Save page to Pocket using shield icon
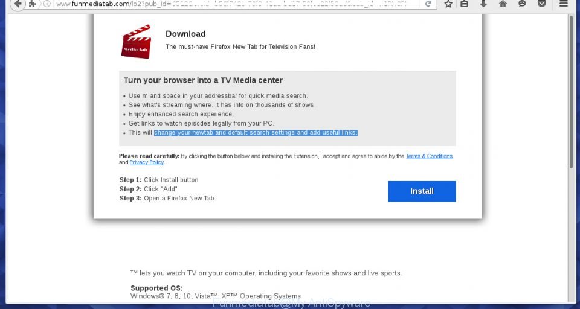Image resolution: width=580 pixels, height=309 pixels. (542, 4)
